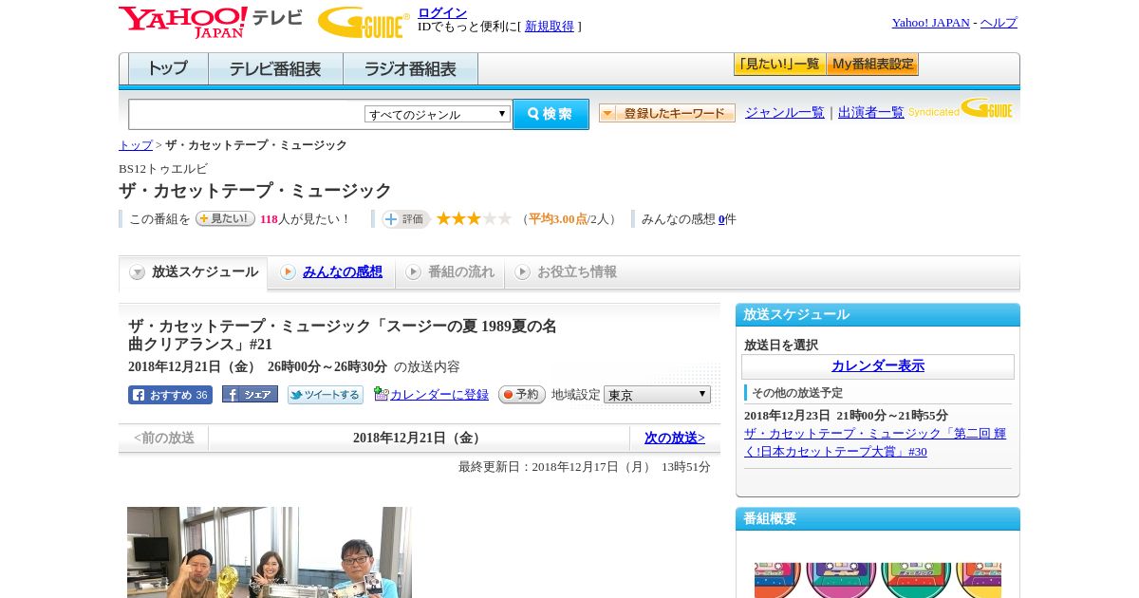This screenshot has width=1139, height=598.
Task: Click the BS12トゥエルビ channel name
Action: click(163, 169)
